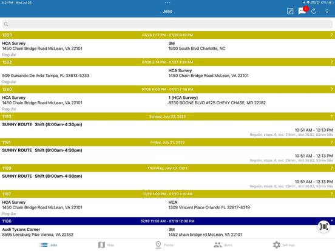Click the search magnifier icon
This screenshot has height=251, width=335.
point(6,24)
